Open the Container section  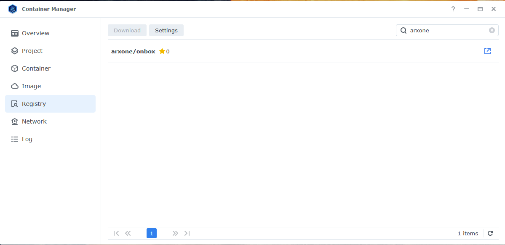point(36,68)
